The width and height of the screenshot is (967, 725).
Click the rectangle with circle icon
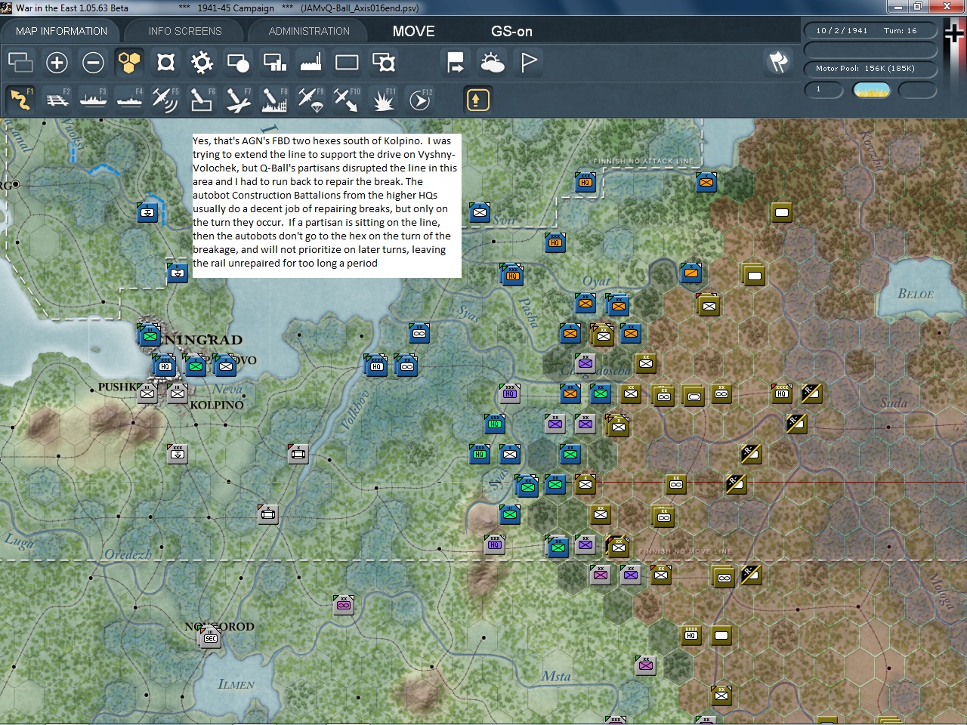coord(238,62)
